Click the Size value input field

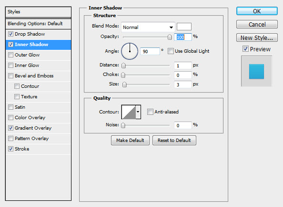pos(182,85)
